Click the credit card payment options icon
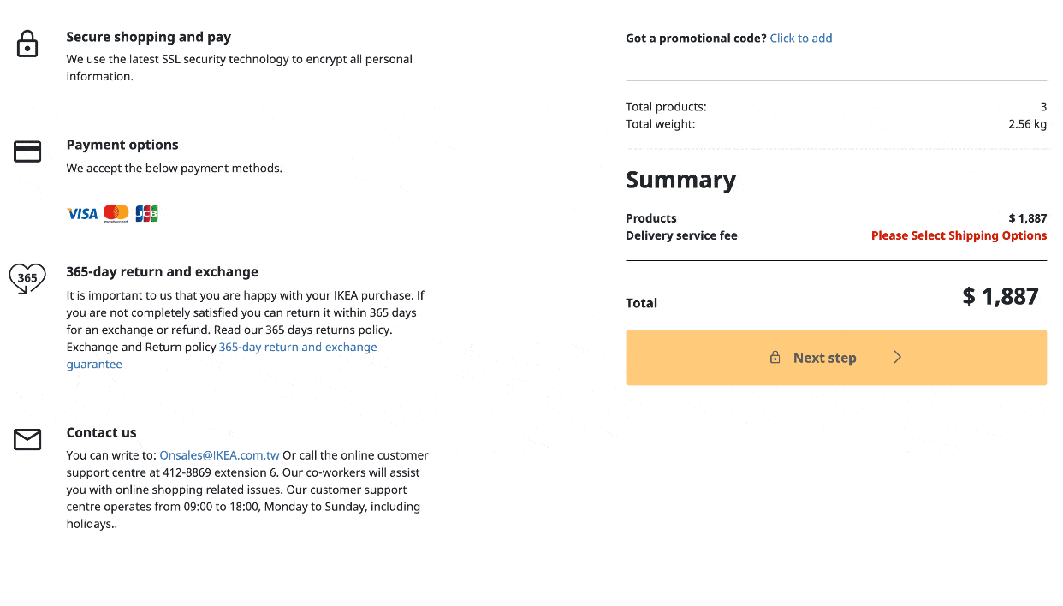 [x=27, y=152]
